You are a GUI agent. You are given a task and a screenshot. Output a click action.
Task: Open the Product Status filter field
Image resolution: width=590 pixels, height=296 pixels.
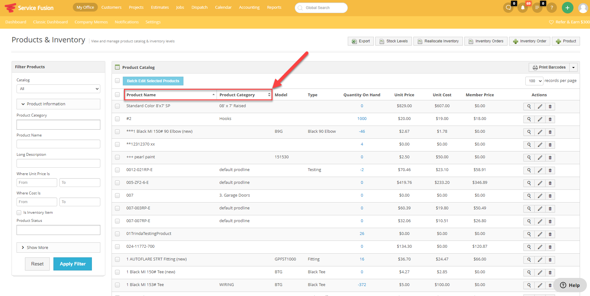click(x=58, y=230)
